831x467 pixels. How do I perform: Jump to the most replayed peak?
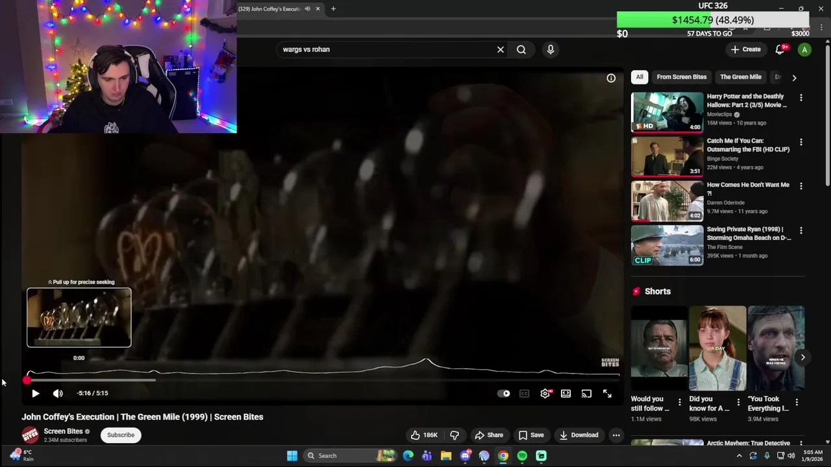coord(427,361)
